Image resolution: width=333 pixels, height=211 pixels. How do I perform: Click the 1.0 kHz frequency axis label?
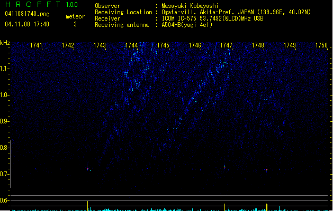4,95
